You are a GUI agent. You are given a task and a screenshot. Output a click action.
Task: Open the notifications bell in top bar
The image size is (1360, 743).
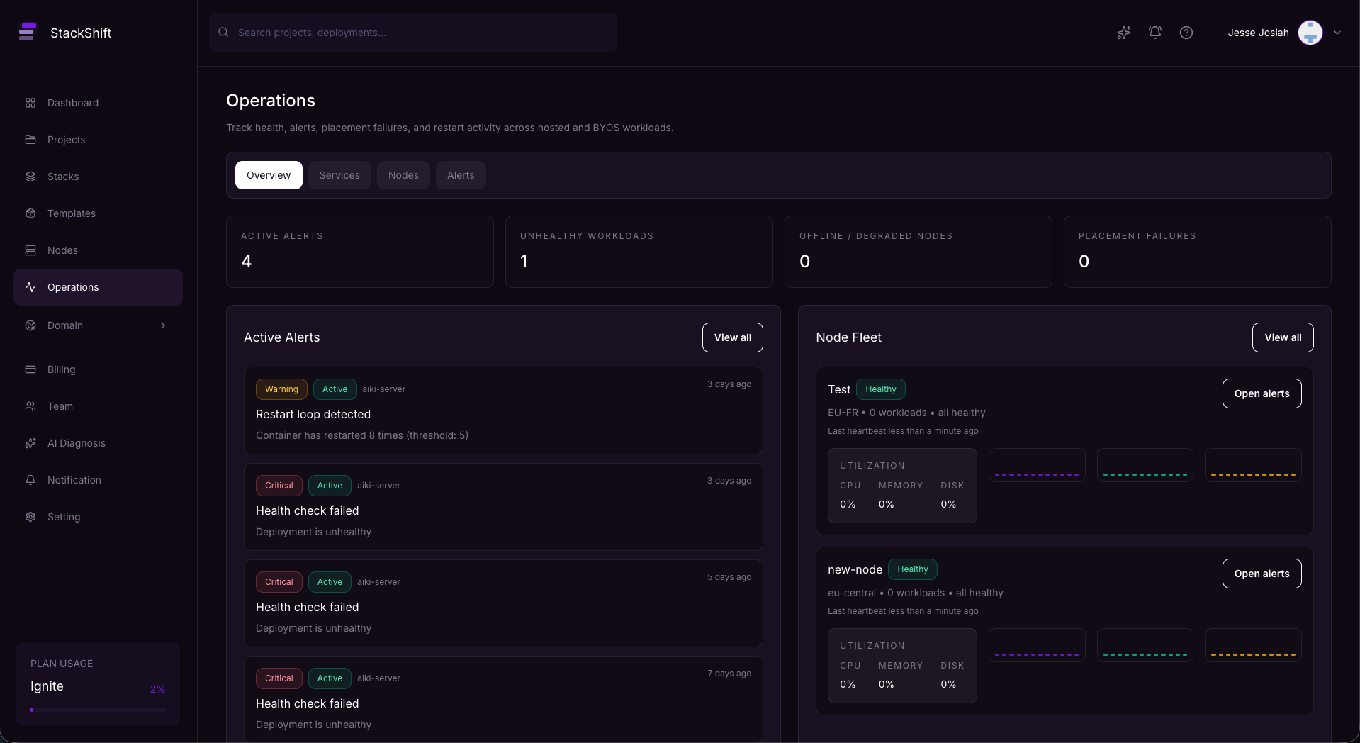1154,33
